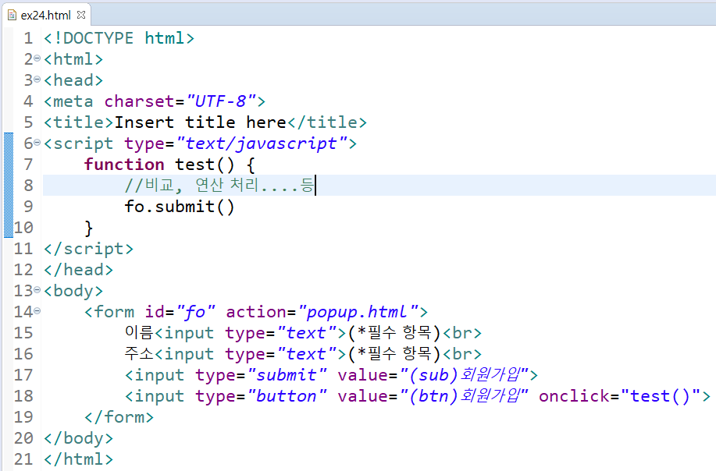Click the closing brace on line 10
This screenshot has width=716, height=471.
click(88, 228)
